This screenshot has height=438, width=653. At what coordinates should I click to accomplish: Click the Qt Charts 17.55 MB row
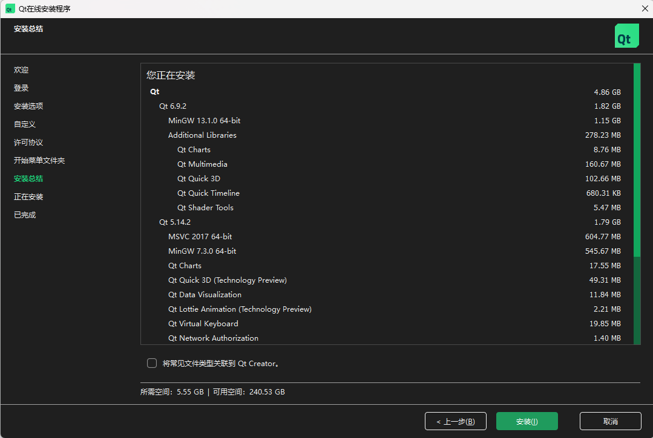click(387, 266)
